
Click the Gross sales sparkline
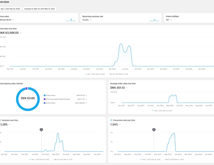[x=70, y=20]
